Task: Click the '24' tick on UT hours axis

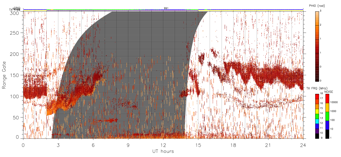Action: [303, 145]
